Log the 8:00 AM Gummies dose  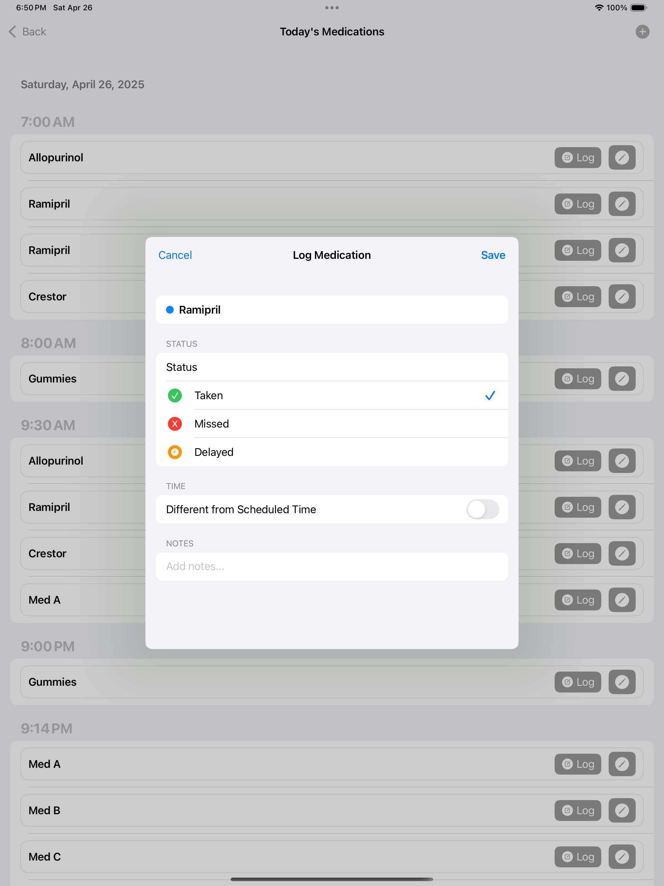tap(577, 379)
